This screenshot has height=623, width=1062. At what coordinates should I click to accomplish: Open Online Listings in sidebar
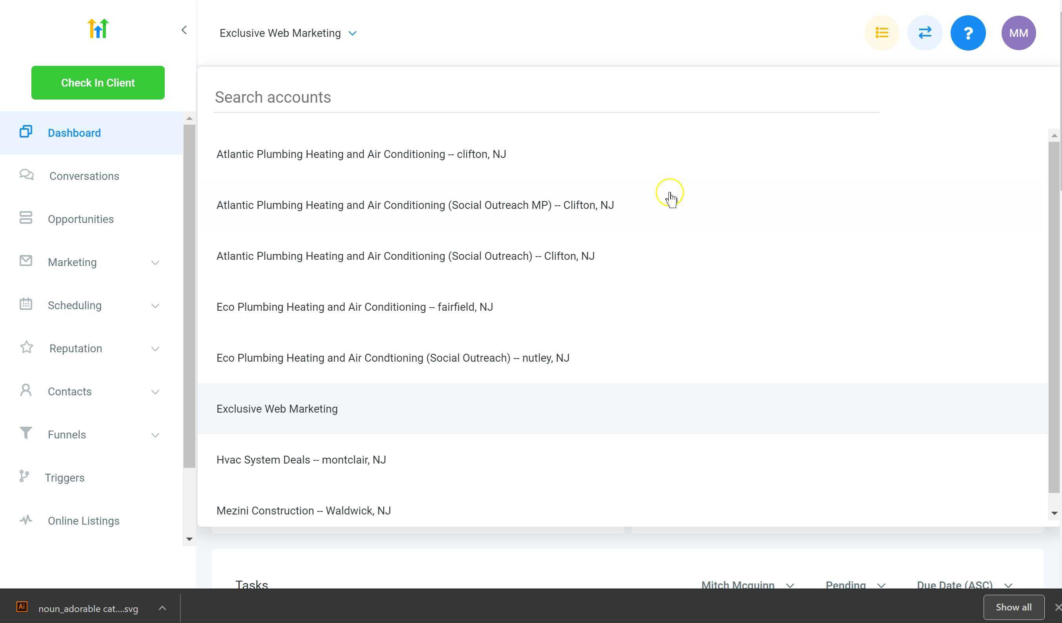pyautogui.click(x=84, y=521)
